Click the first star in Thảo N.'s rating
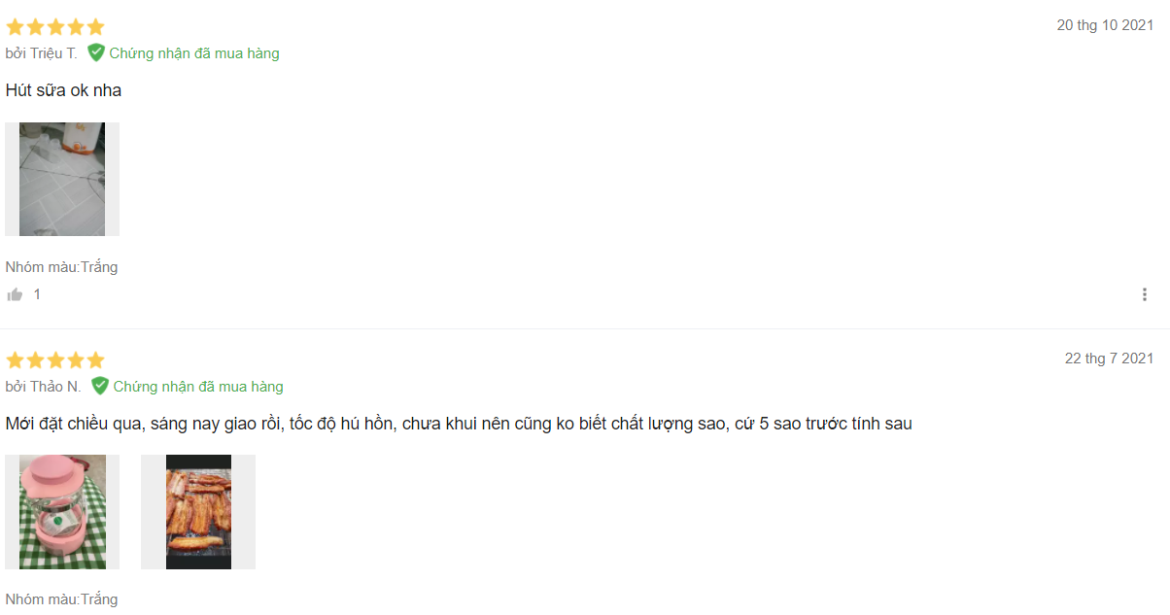This screenshot has height=615, width=1170. (15, 360)
